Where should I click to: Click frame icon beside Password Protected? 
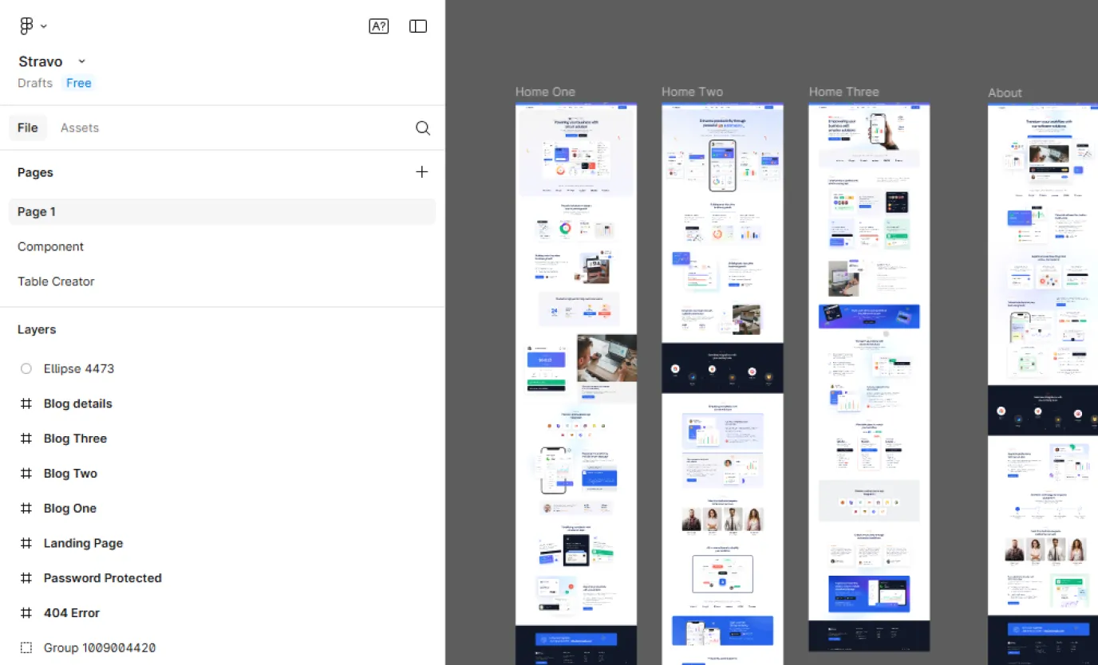(26, 578)
